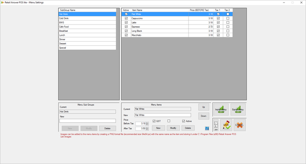306x164 pixels.
Task: Select the BWS subgroup
Action: [x=87, y=22]
